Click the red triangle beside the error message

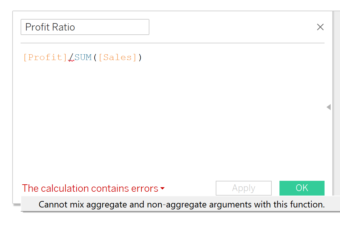pos(163,189)
